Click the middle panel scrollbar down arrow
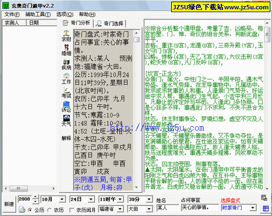 (137, 187)
